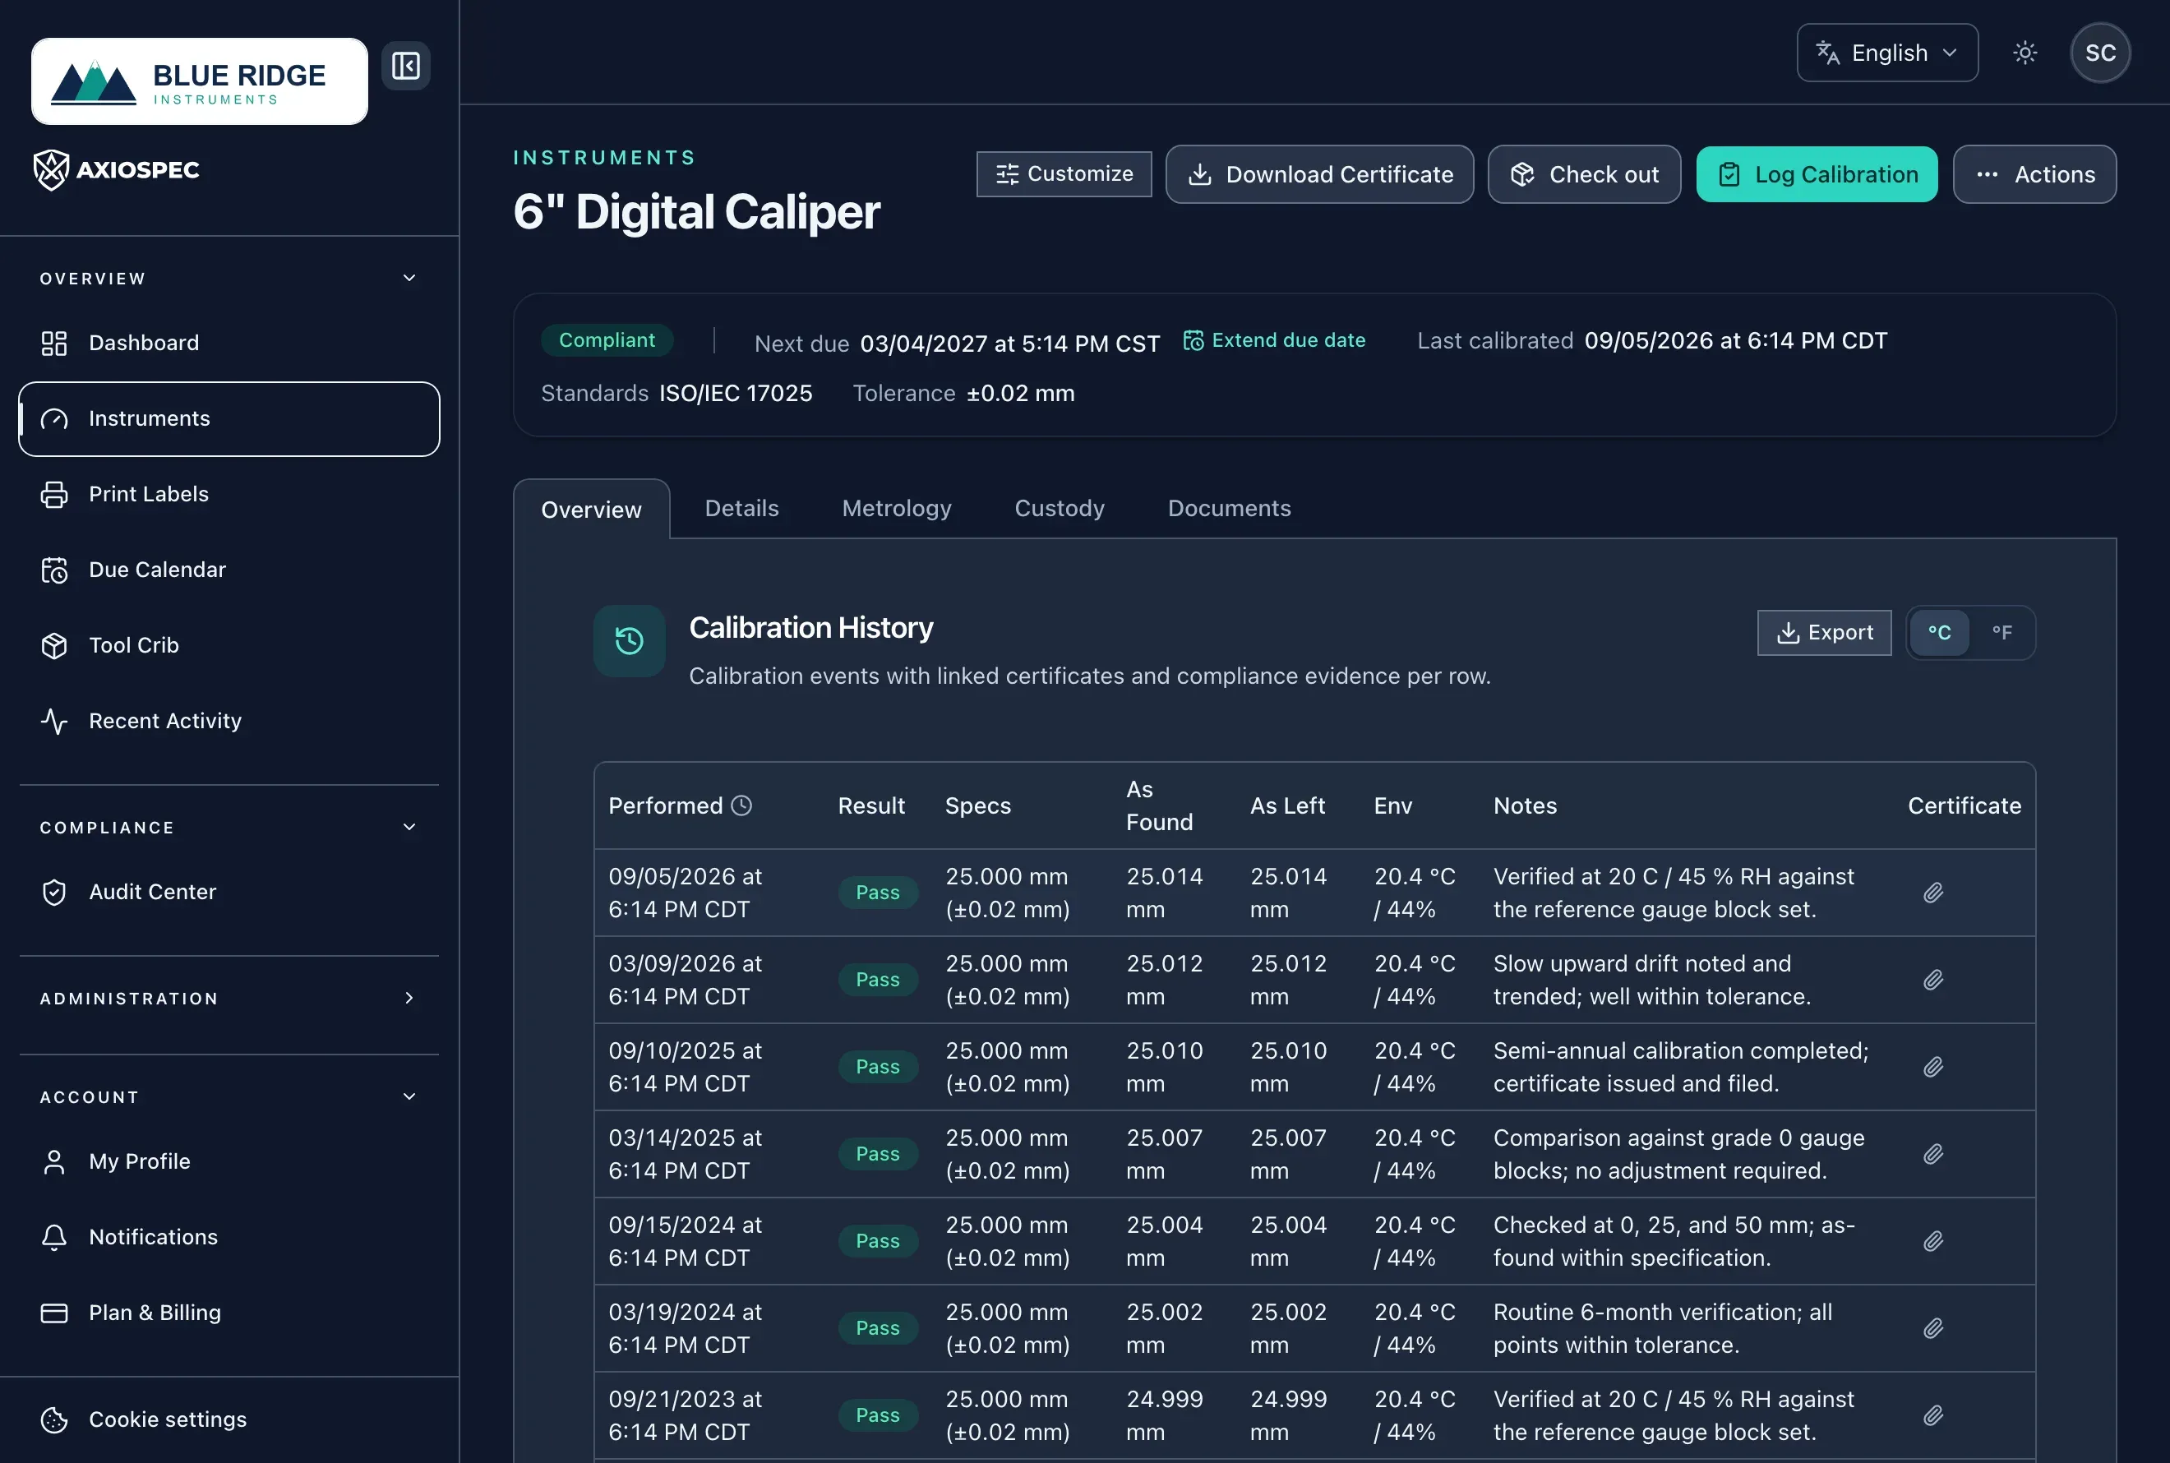Switch to the Documents tab
This screenshot has width=2170, height=1463.
(x=1229, y=509)
